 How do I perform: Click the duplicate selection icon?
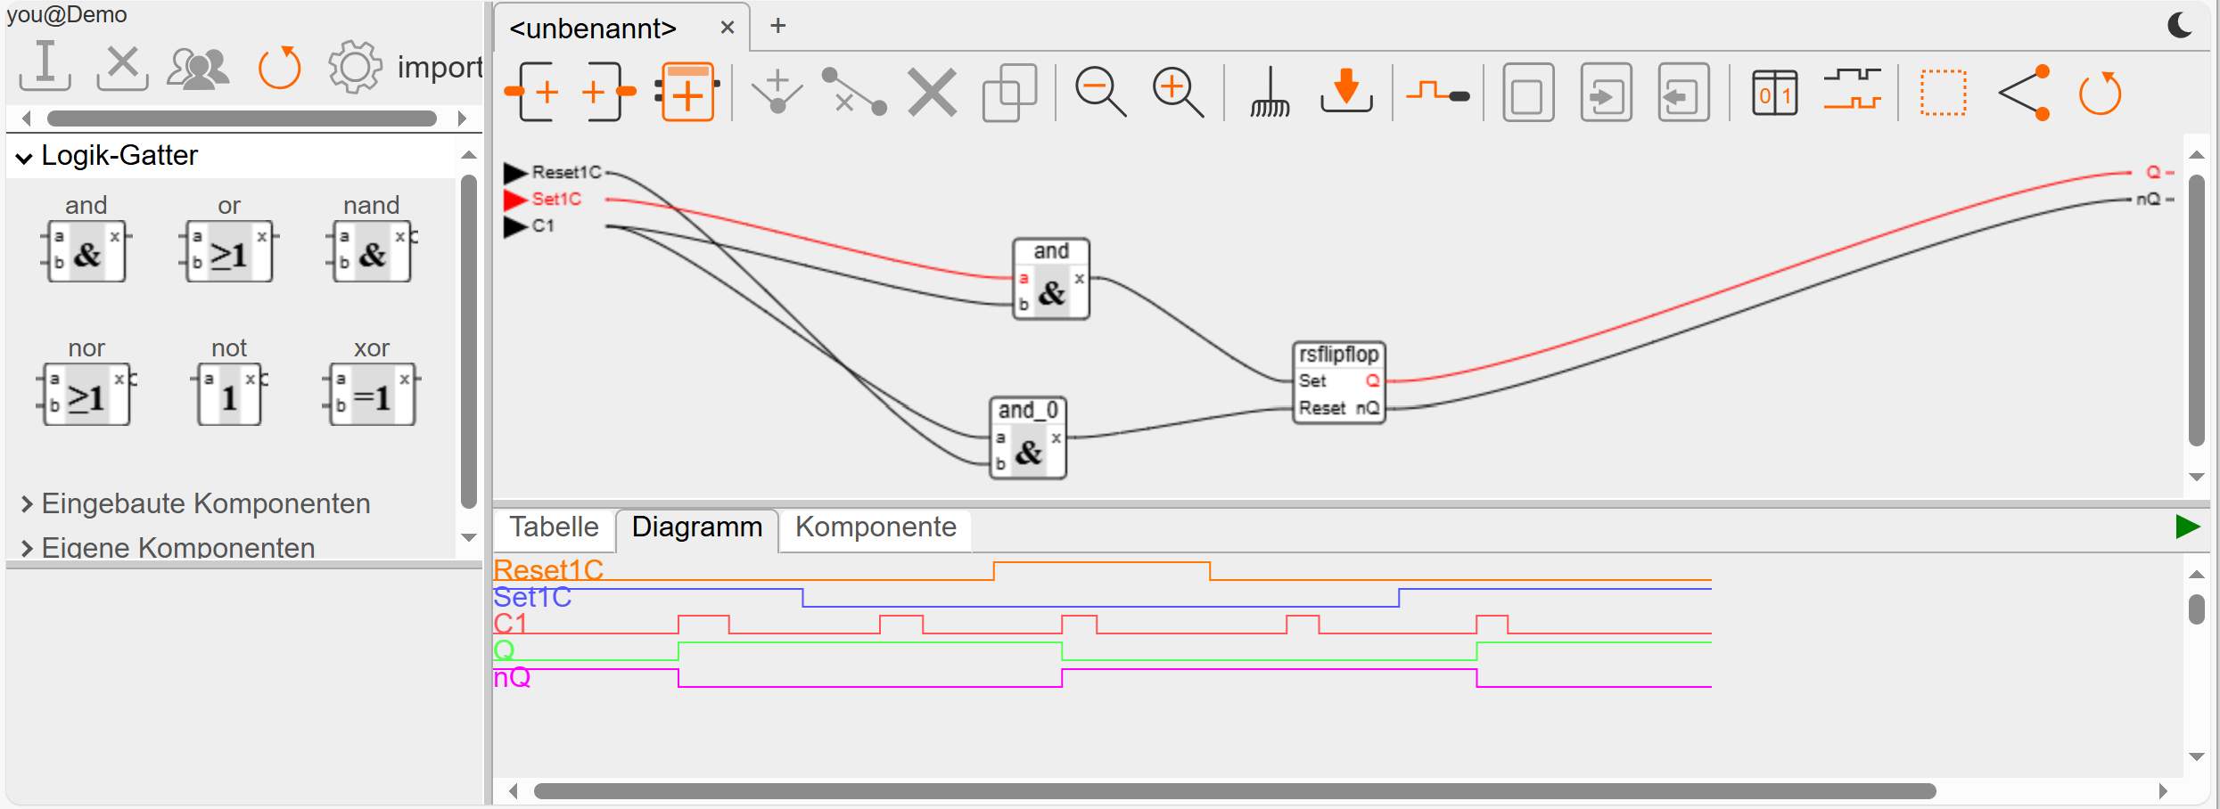click(1009, 93)
